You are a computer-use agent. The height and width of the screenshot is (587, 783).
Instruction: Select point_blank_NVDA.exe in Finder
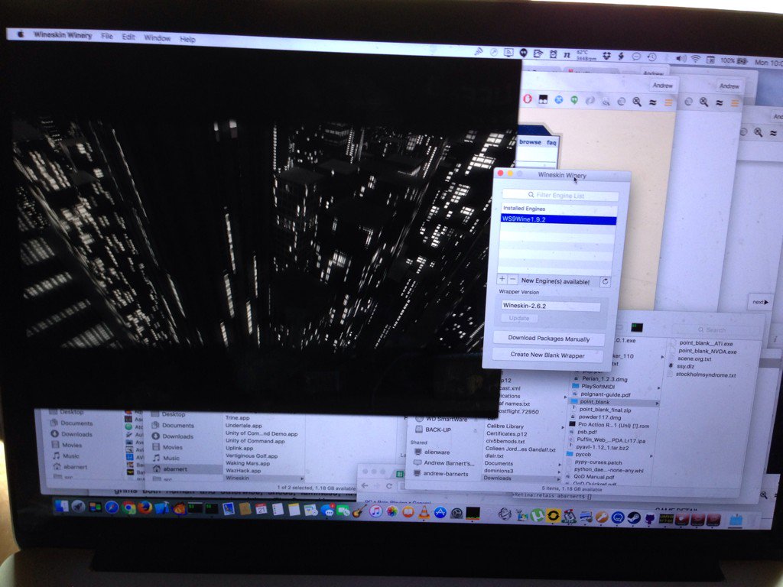707,352
